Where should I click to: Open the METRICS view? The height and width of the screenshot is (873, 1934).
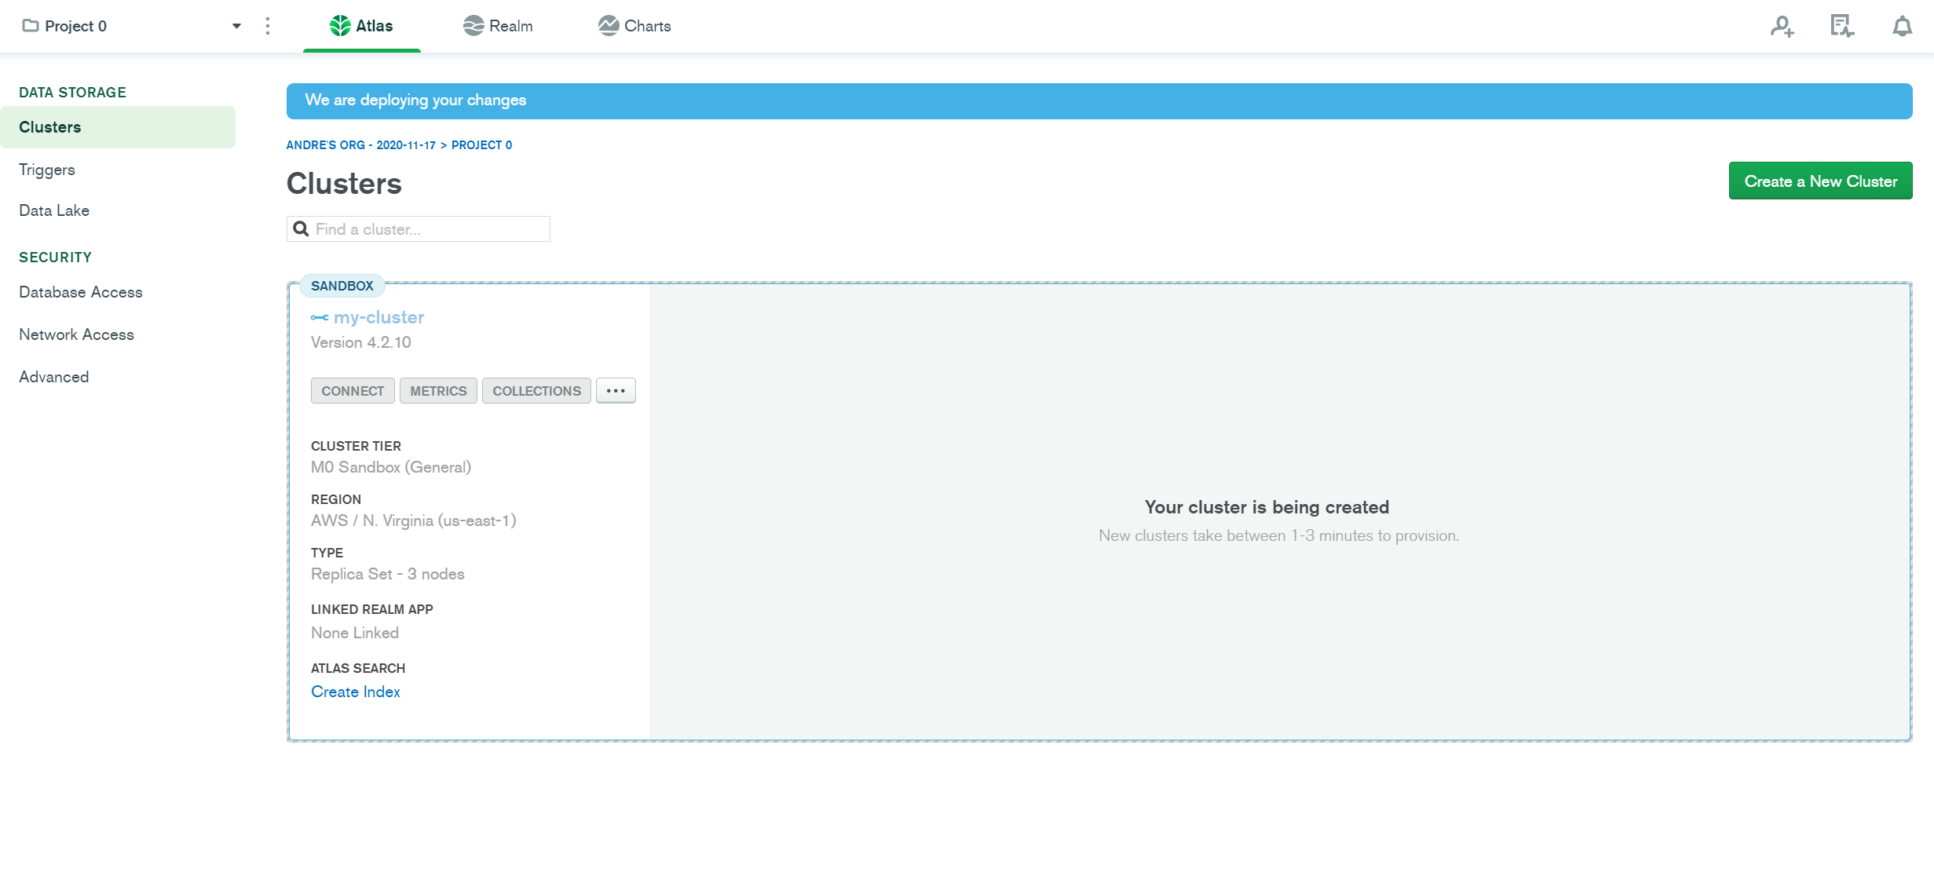[438, 391]
